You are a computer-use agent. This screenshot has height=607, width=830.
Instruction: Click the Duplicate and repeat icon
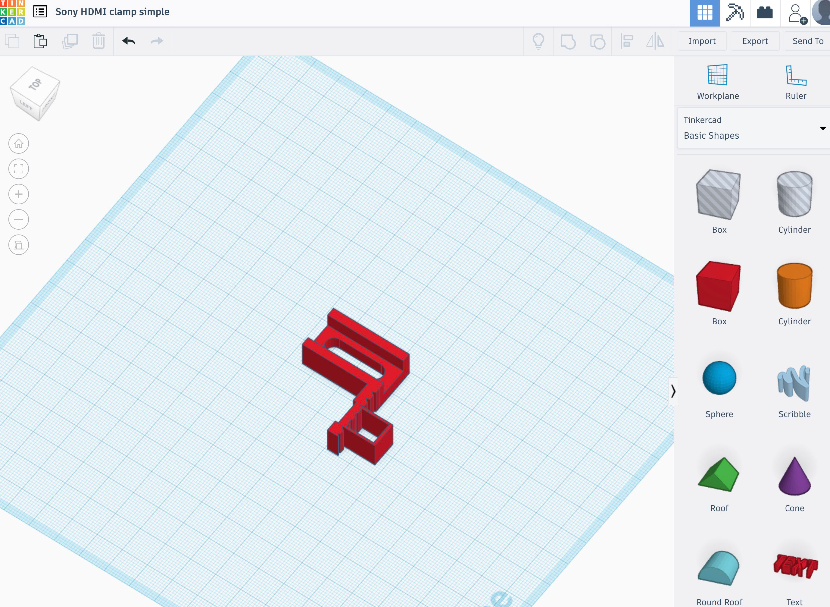[x=70, y=41]
